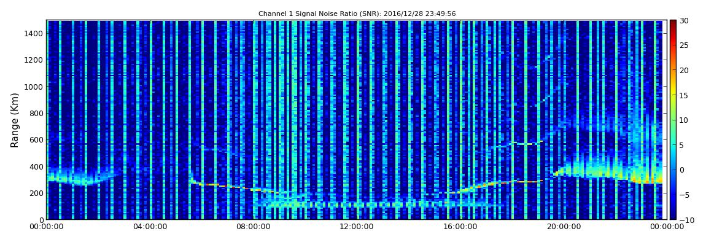Viewport: 706px width, 250px height.
Task: Click the 12:00:00 time-axis label
Action: coord(355,227)
